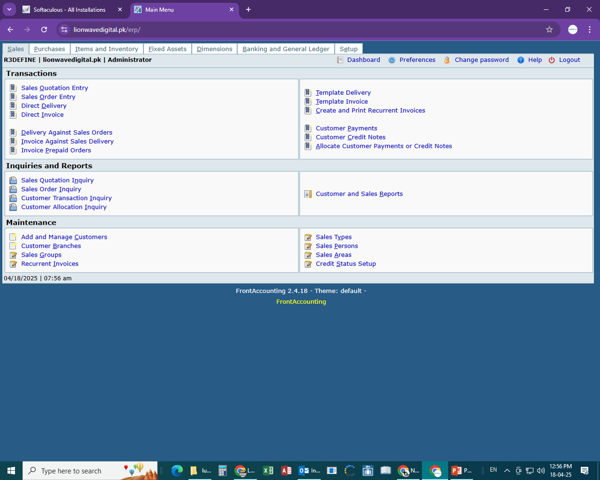Click icon beside Add and Manage Customers
This screenshot has height=480, width=600.
13,237
